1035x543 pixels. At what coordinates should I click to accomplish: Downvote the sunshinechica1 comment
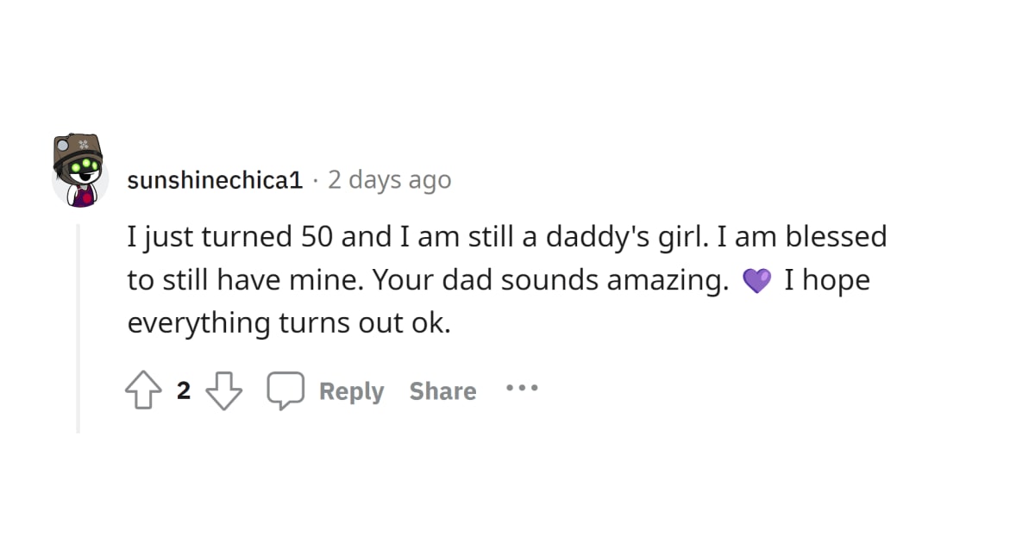coord(223,391)
